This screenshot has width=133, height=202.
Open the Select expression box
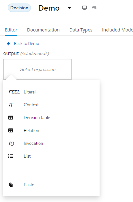38,69
